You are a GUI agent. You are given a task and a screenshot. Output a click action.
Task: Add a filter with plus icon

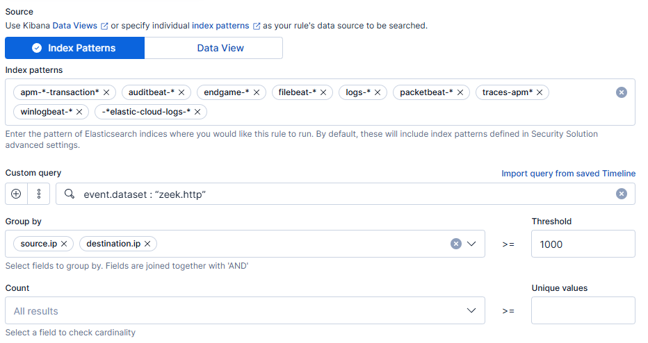(x=16, y=194)
